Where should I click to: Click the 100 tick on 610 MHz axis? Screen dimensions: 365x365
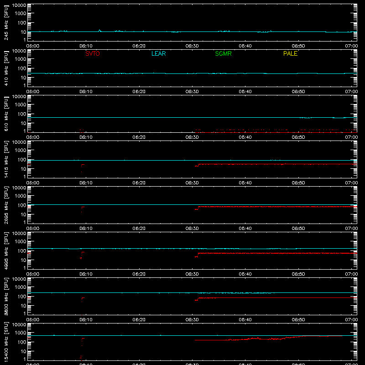point(22,114)
